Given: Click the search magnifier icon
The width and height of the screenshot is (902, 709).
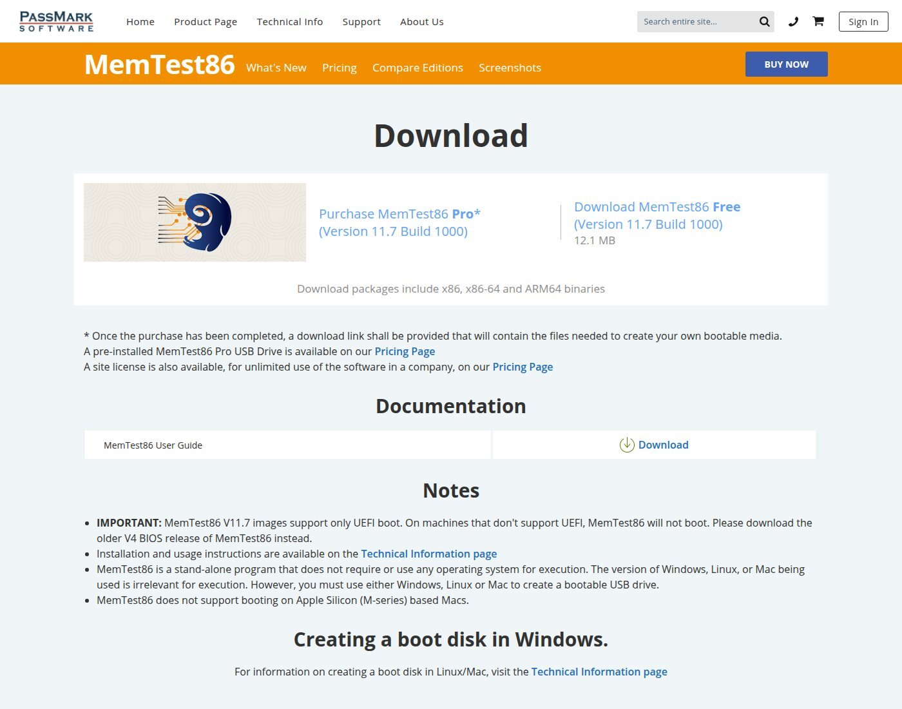Looking at the screenshot, I should 764,21.
